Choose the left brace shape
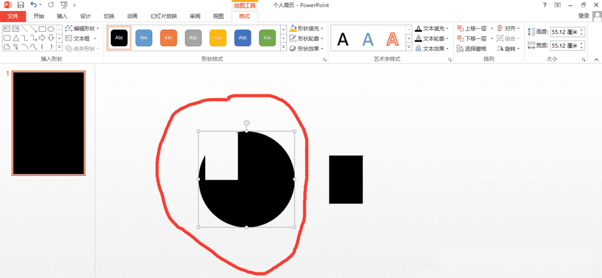The image size is (602, 278). [42, 46]
